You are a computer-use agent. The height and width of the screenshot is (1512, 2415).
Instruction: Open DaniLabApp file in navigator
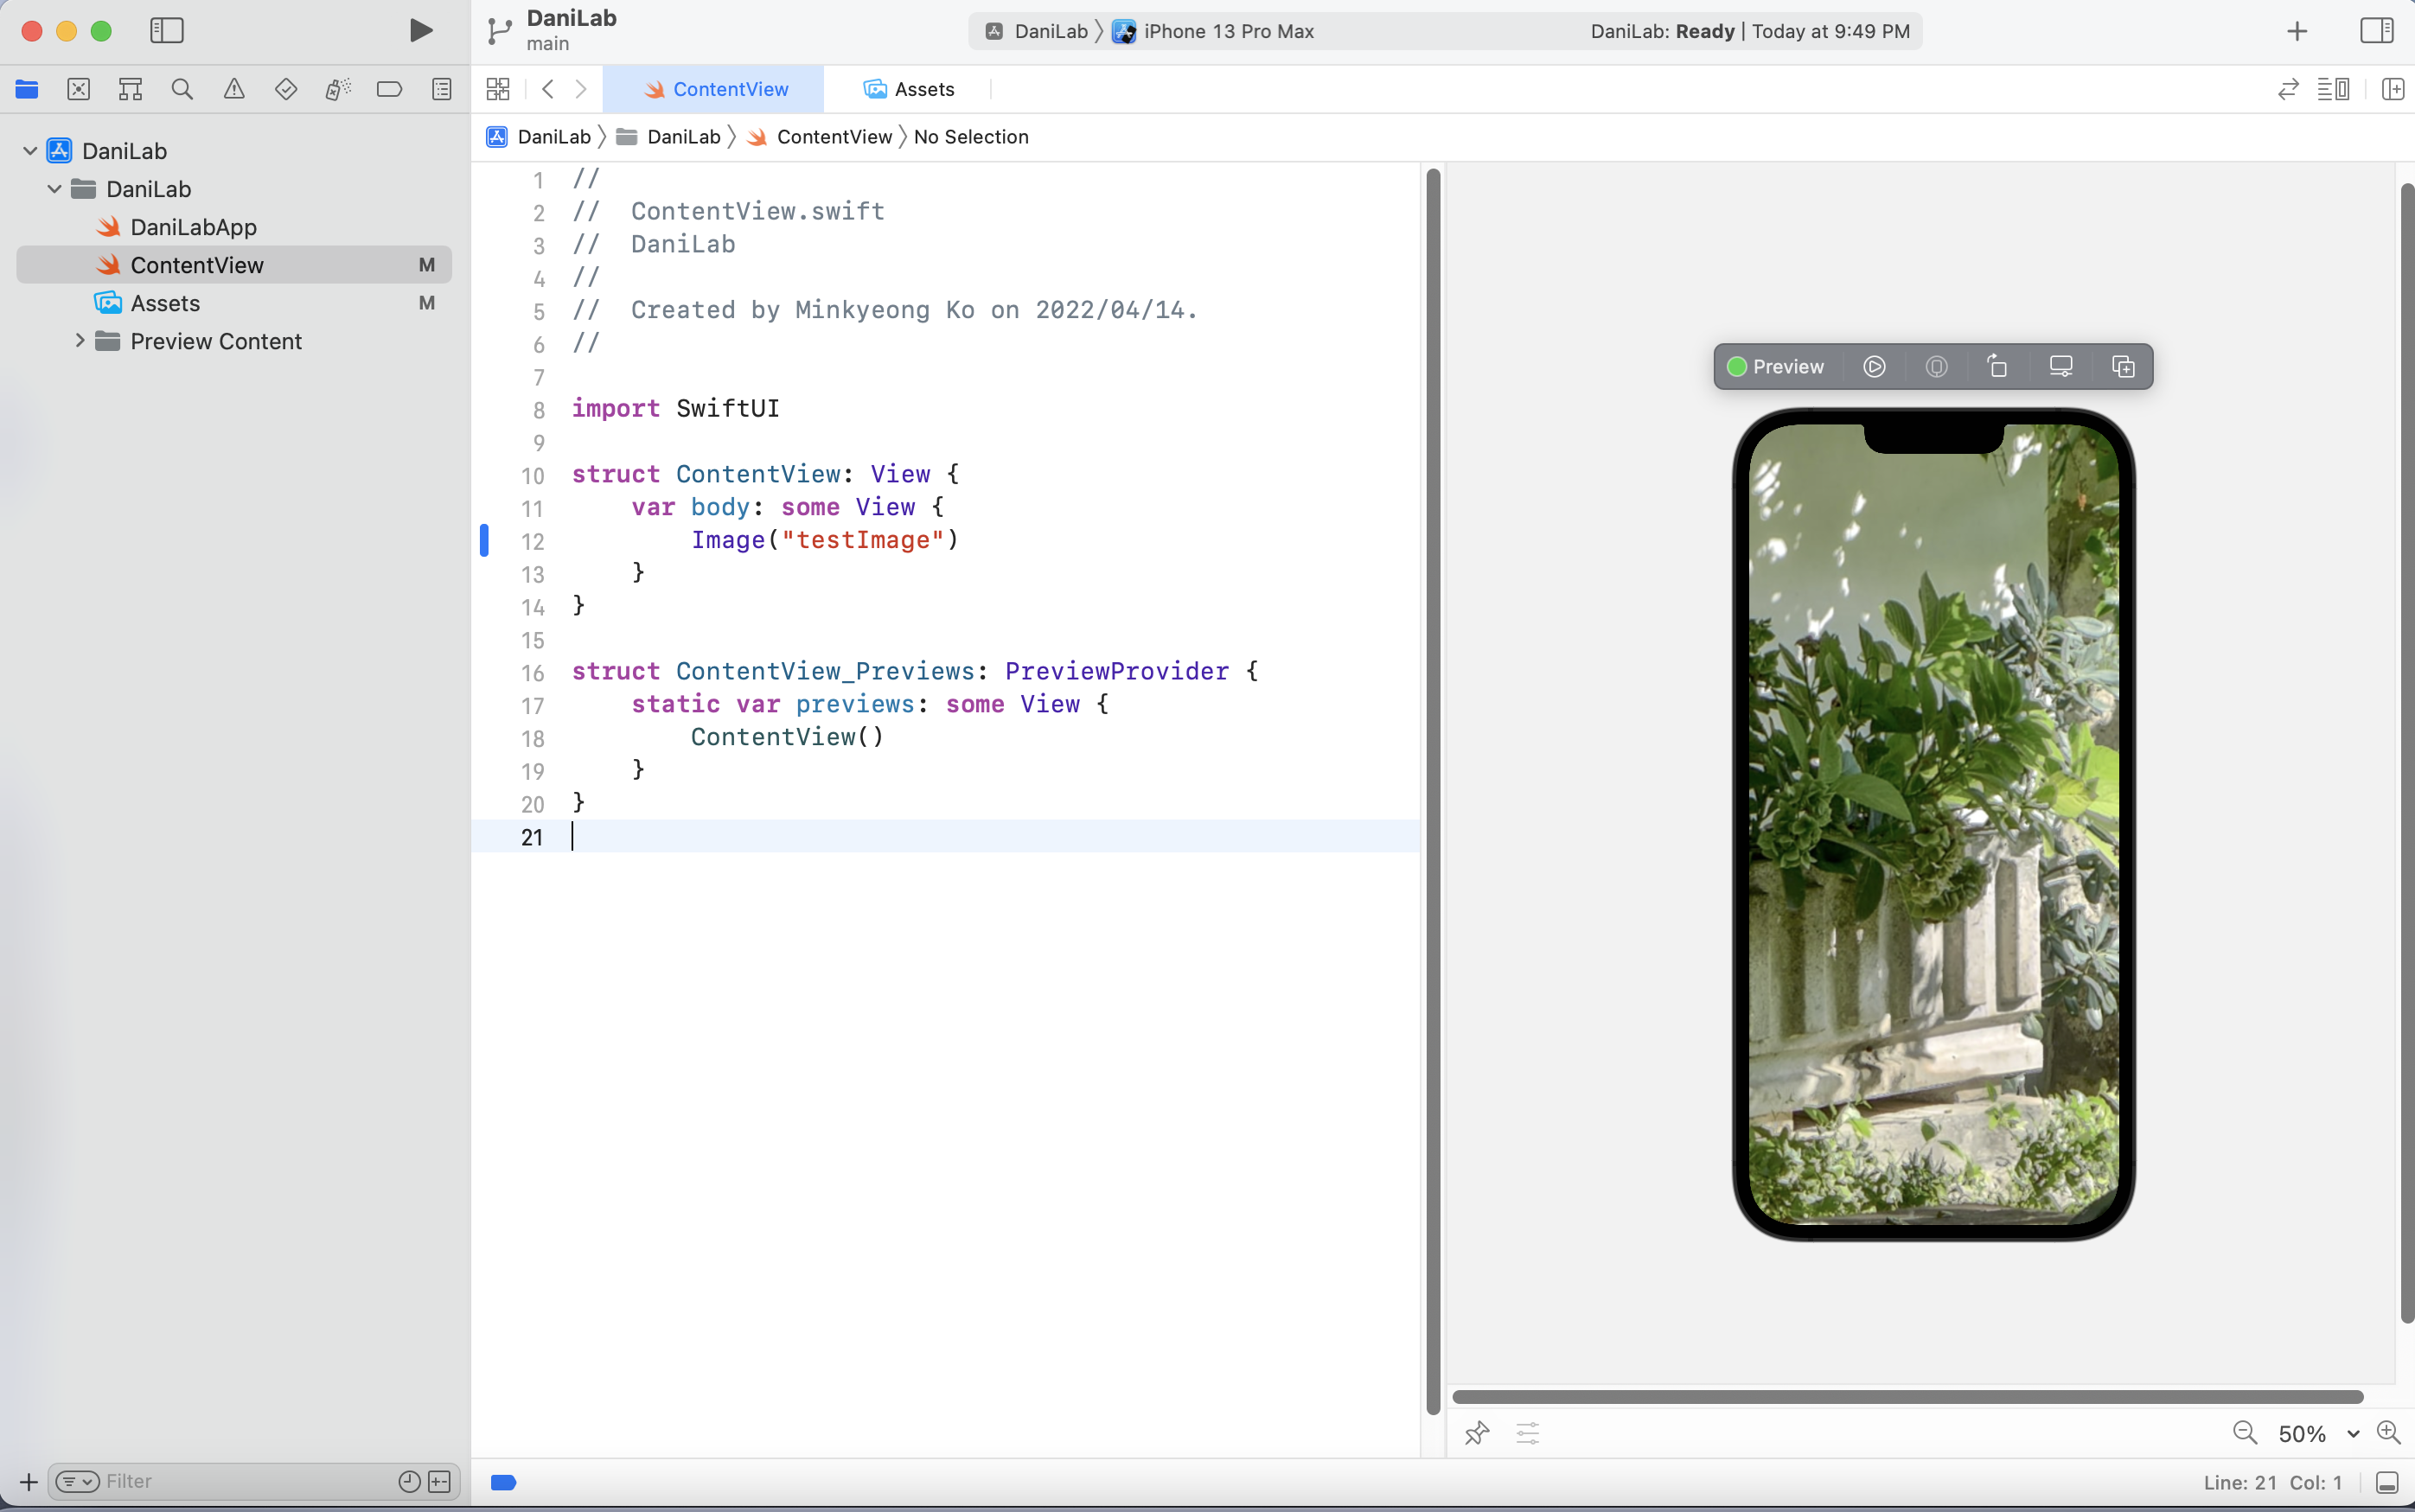(x=193, y=227)
